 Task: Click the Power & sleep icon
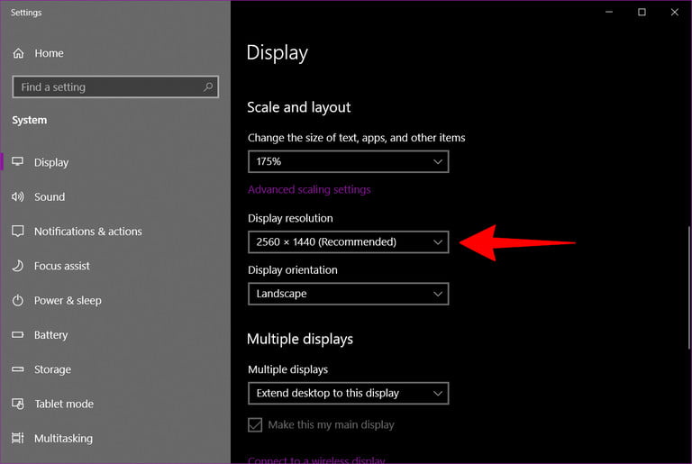[18, 300]
